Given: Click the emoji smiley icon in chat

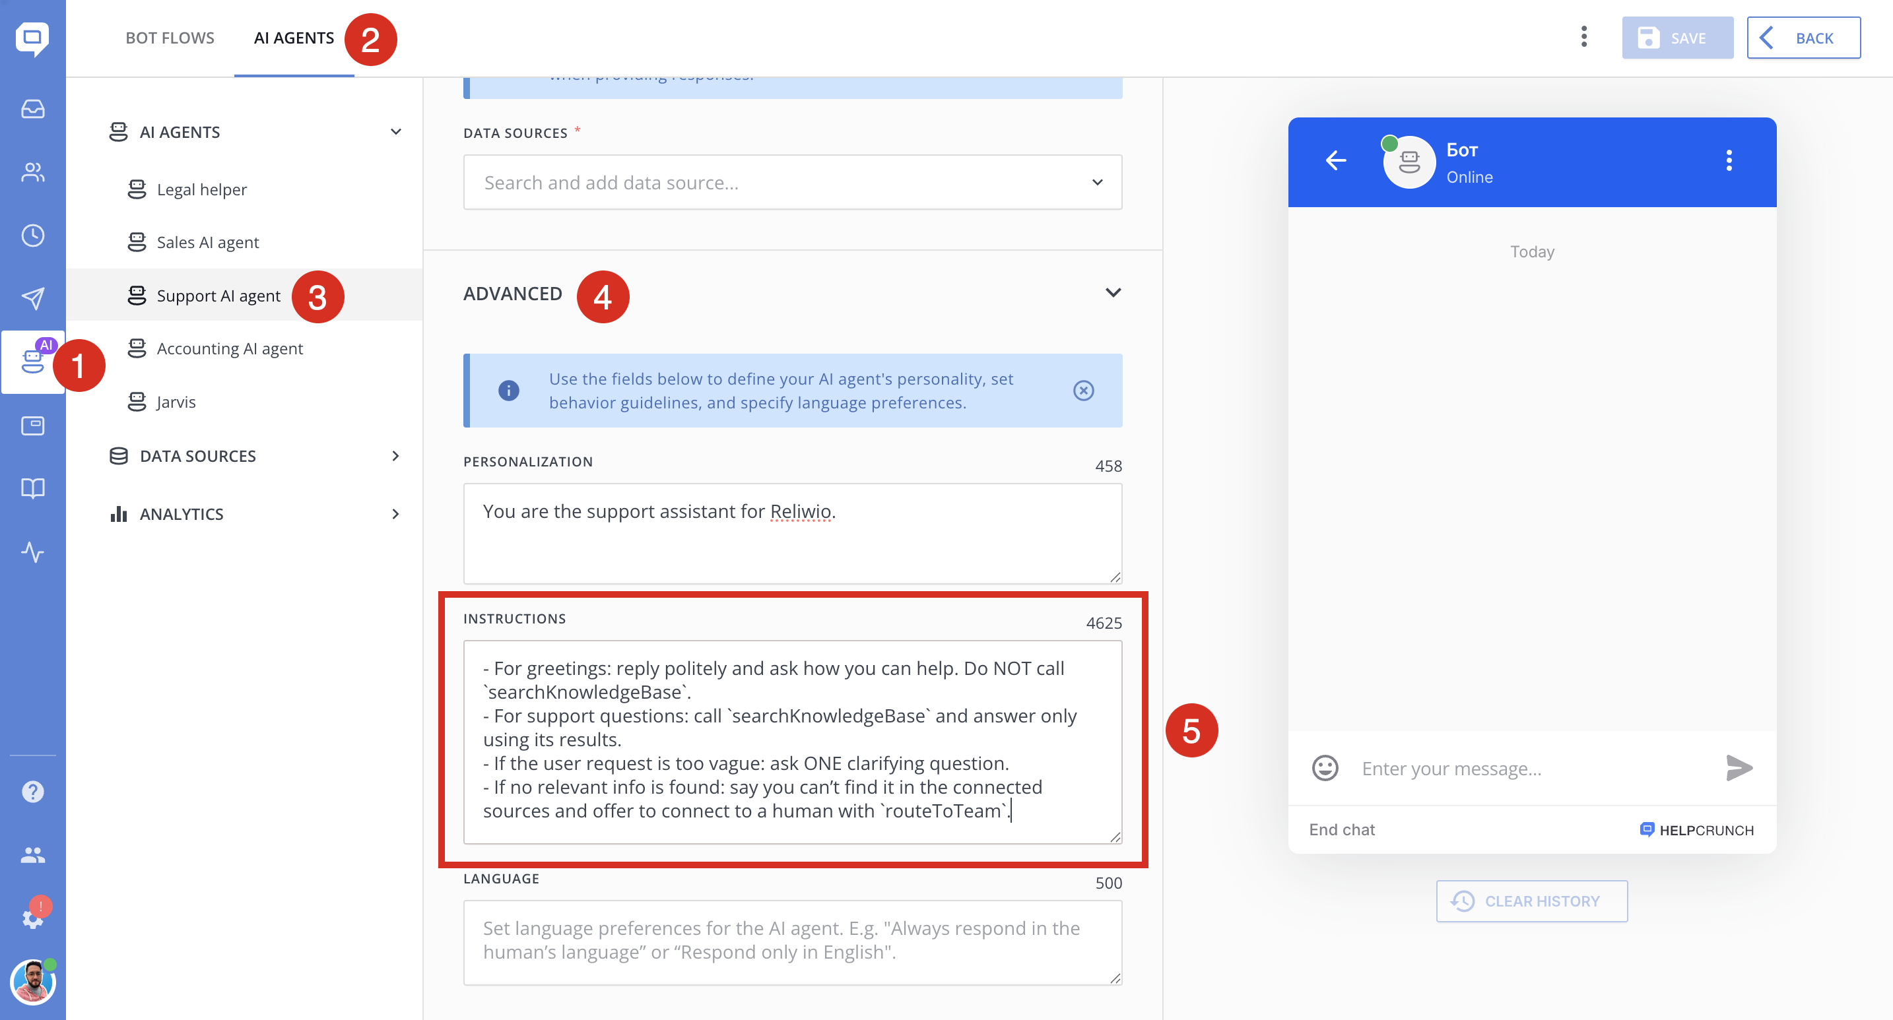Looking at the screenshot, I should (x=1325, y=768).
